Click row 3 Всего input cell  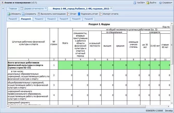tap(65, 85)
